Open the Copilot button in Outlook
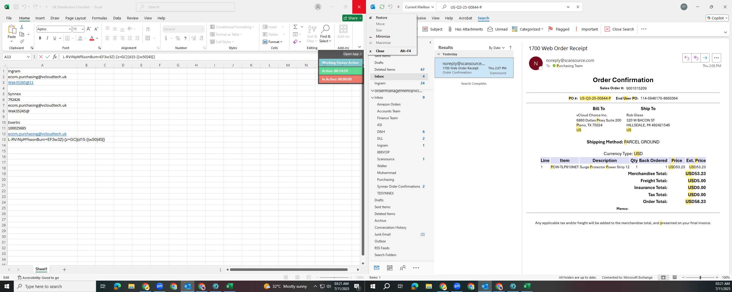The height and width of the screenshot is (292, 732). pyautogui.click(x=717, y=18)
